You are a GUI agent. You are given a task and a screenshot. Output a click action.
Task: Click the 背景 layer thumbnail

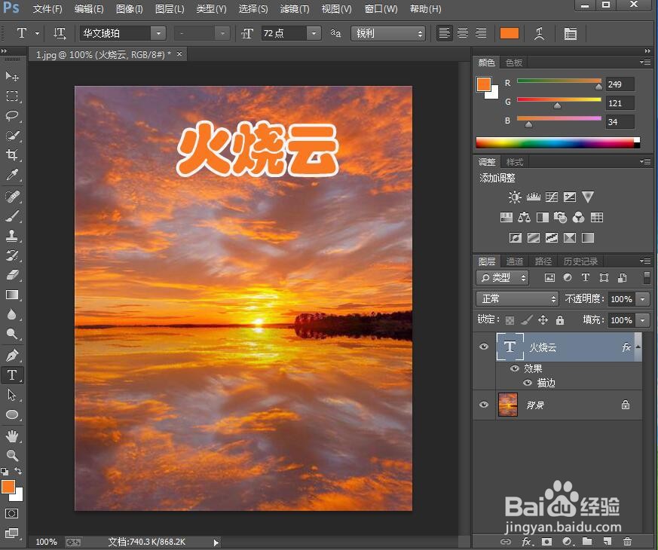pyautogui.click(x=508, y=405)
